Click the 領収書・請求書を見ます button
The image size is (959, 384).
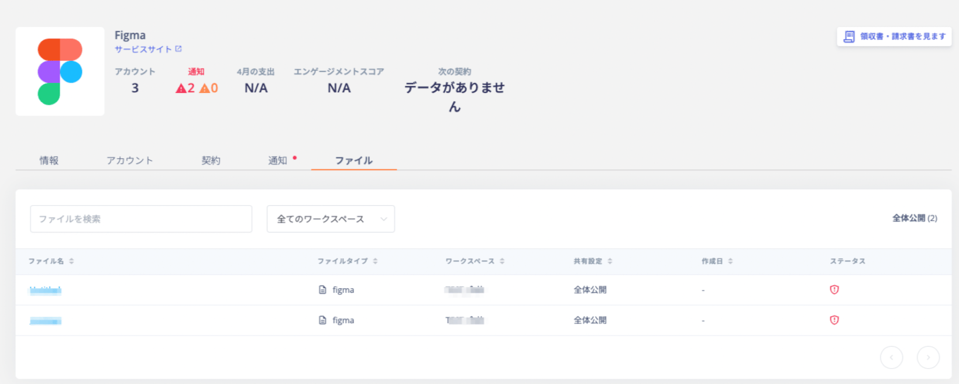[x=894, y=36]
